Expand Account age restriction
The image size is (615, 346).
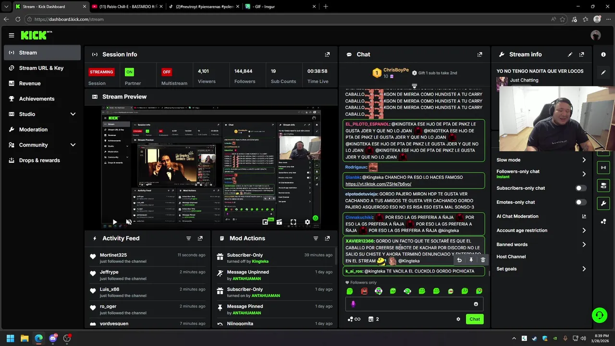(584, 230)
